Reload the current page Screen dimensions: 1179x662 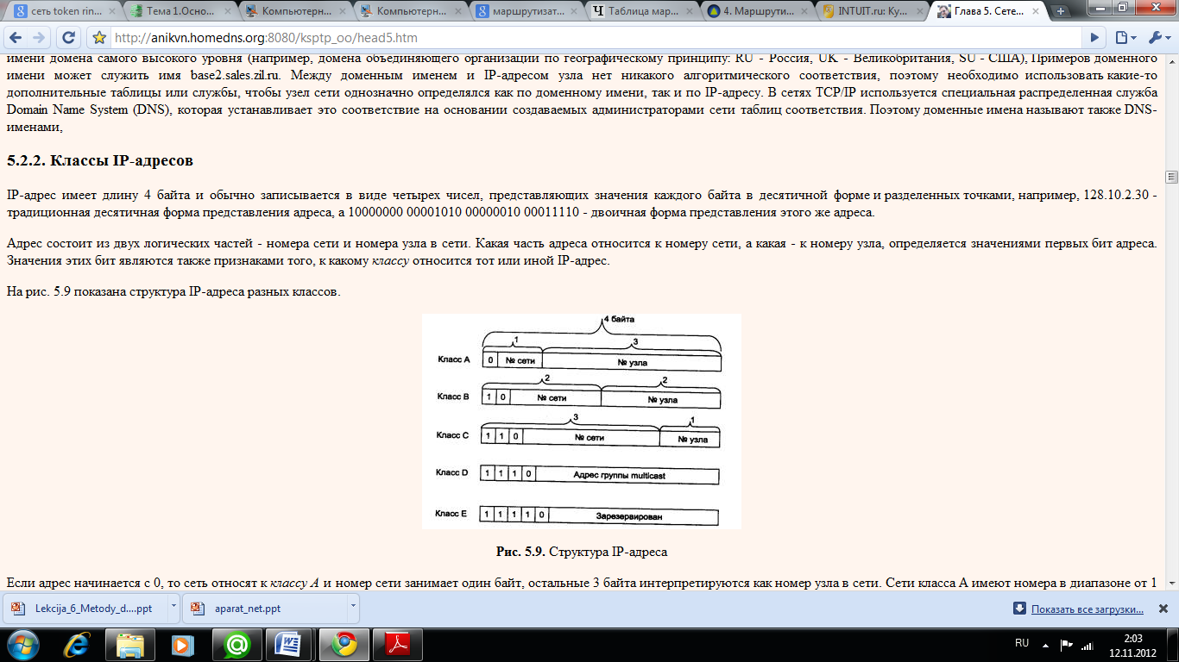pyautogui.click(x=69, y=38)
